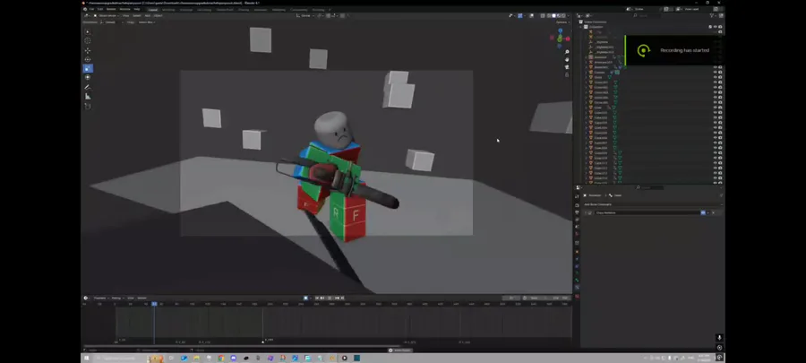Screen dimensions: 806x363
Task: Select the Add Cube tool
Action: coord(88,107)
